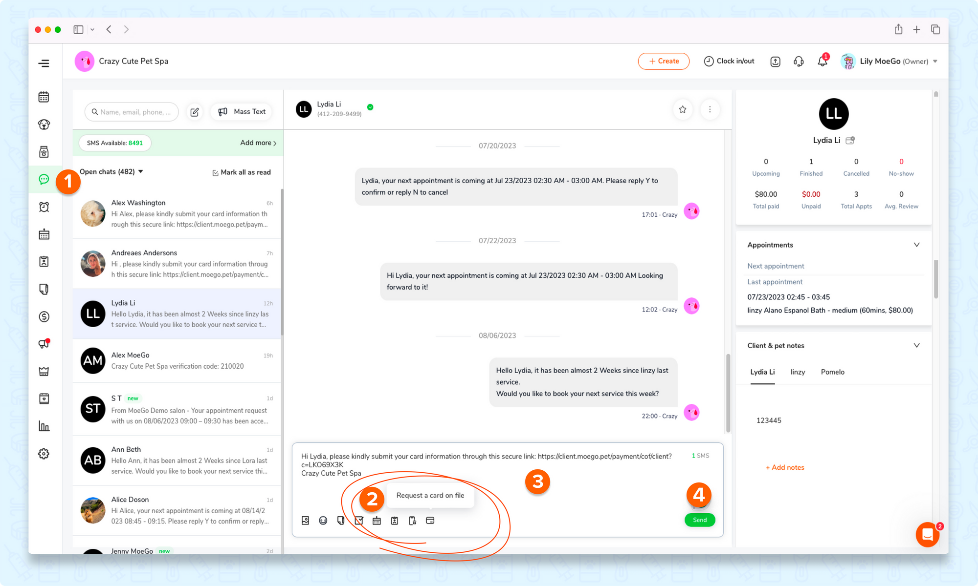978x586 pixels.
Task: Click Mark all as read checkbox
Action: 216,172
